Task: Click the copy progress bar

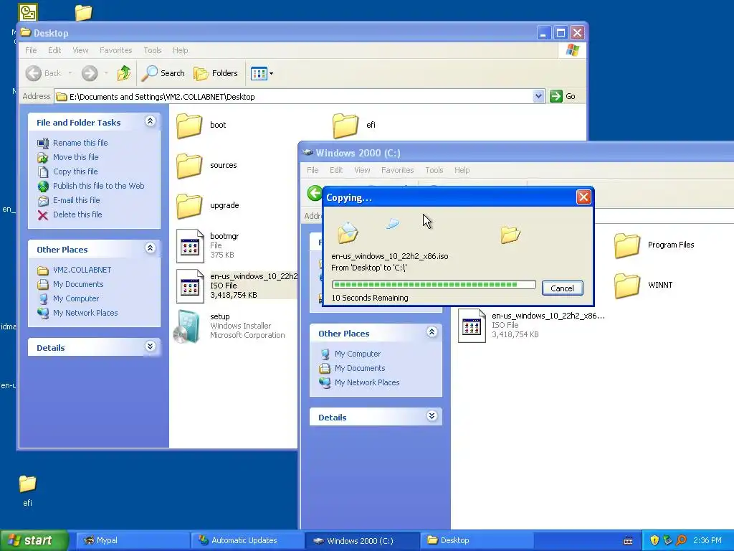Action: (x=434, y=284)
